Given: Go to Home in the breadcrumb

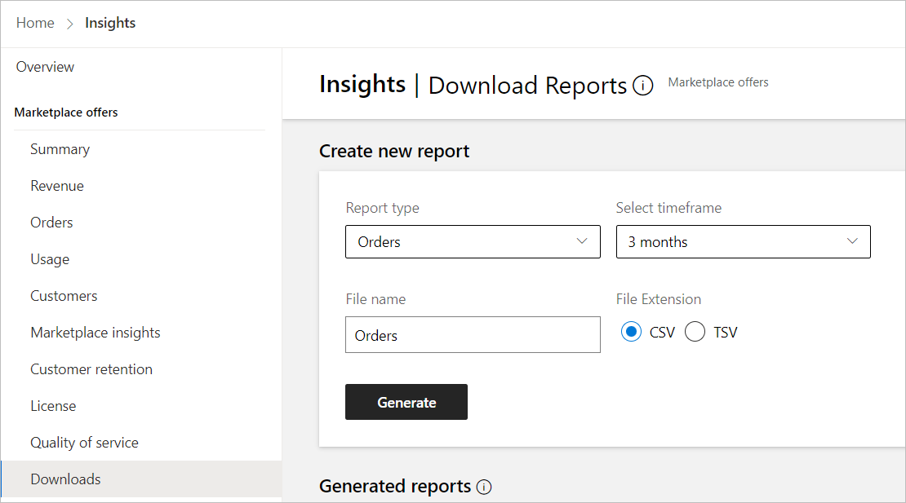Looking at the screenshot, I should point(35,23).
